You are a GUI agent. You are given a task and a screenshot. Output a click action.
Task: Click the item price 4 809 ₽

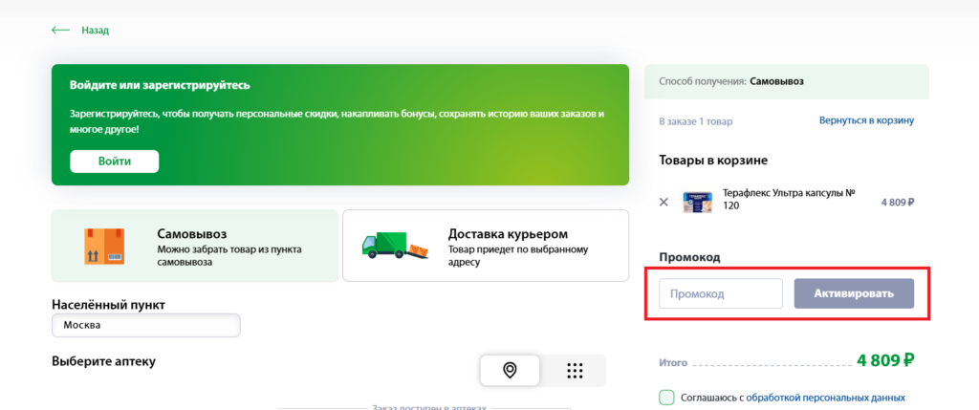[x=898, y=203]
